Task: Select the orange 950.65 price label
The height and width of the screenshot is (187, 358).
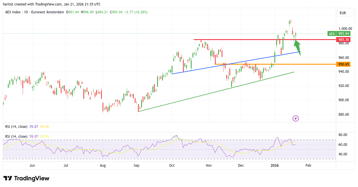Action: pyautogui.click(x=343, y=64)
